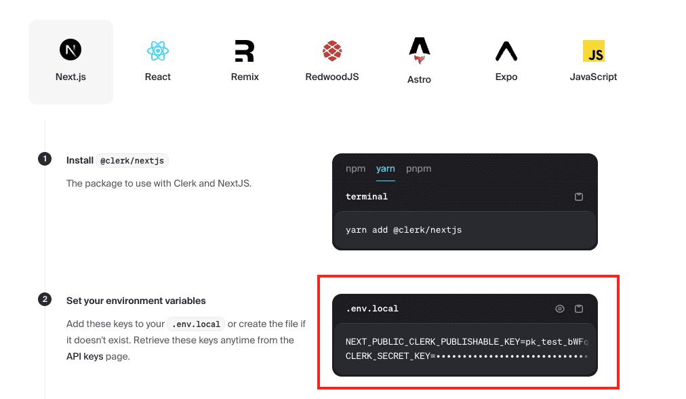The width and height of the screenshot is (686, 399).
Task: Pick the yellow JavaScript JS icon
Action: coord(593,51)
